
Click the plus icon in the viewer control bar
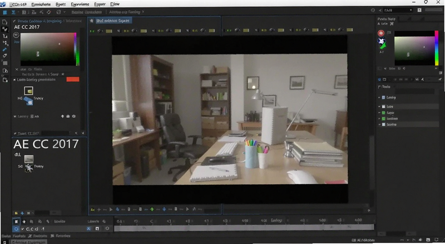point(99,210)
